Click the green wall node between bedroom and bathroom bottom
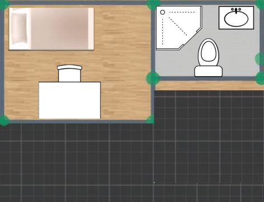264x202 pixels. point(153,79)
